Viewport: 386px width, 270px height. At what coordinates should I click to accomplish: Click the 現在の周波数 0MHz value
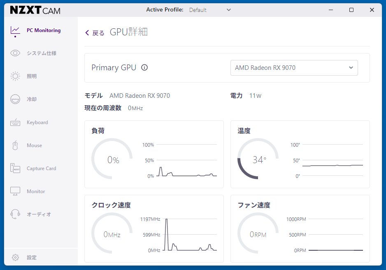pos(135,108)
